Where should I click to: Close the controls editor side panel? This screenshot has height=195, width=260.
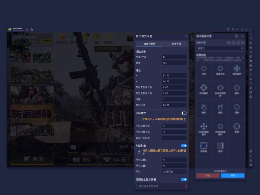243,36
